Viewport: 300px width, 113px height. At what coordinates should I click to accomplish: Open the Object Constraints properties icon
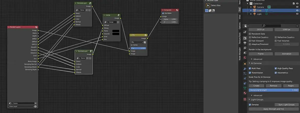pyautogui.click(x=245, y=83)
